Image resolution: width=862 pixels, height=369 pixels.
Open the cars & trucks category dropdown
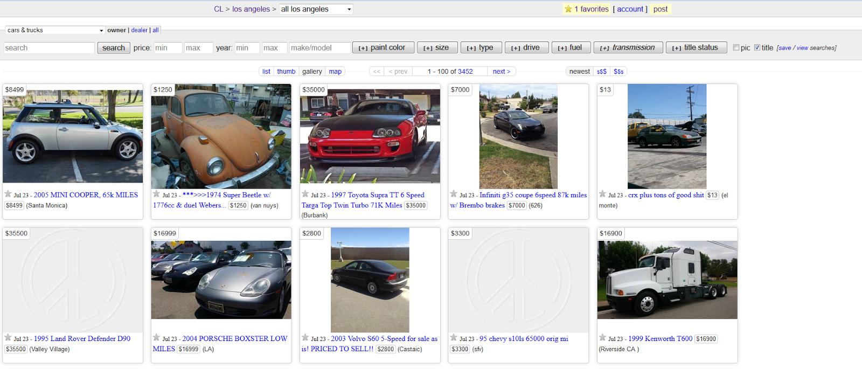(x=54, y=30)
